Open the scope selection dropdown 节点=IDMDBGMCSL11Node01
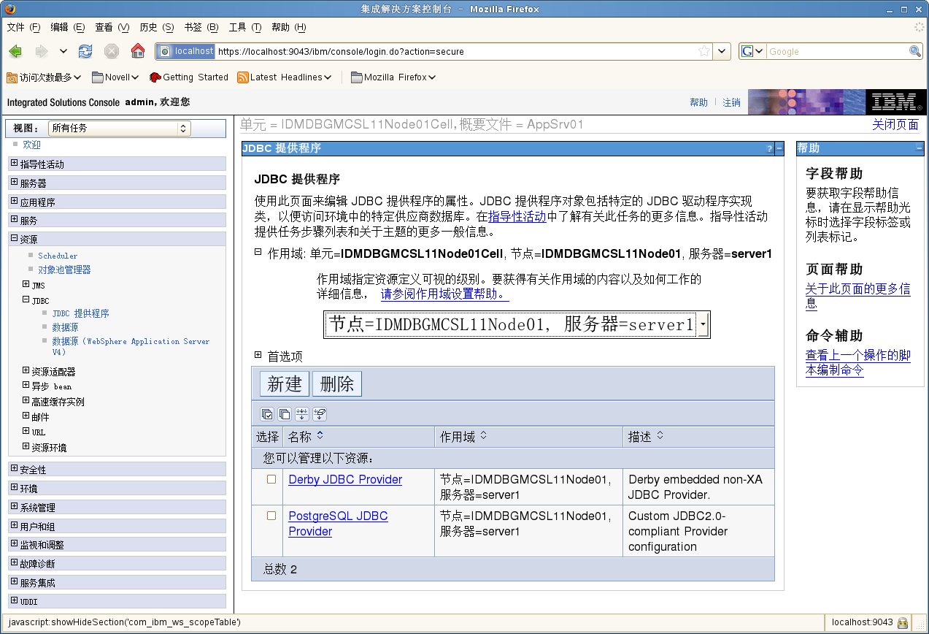The height and width of the screenshot is (634, 929). click(517, 324)
